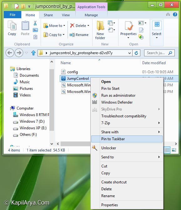Expand the Delete dropdown arrow
Viewport: 181px width, 210px height.
(88, 26)
